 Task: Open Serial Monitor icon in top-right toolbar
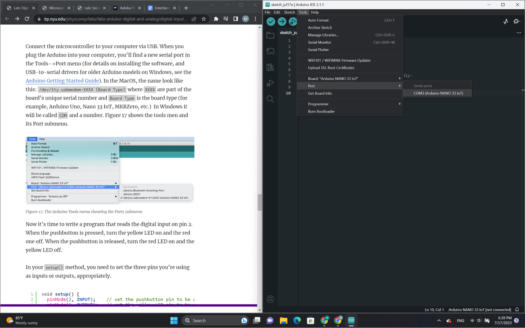(517, 22)
